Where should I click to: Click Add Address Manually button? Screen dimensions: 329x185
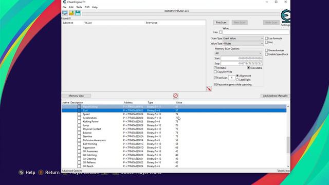276,96
